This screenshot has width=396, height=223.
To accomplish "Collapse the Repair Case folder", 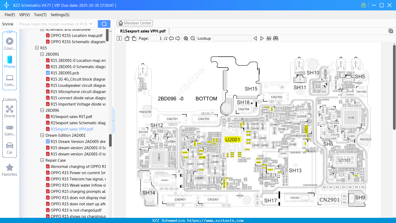I will 42,160.
